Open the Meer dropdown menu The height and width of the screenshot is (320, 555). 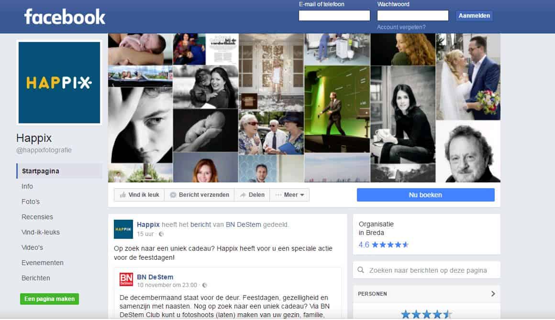coord(289,194)
